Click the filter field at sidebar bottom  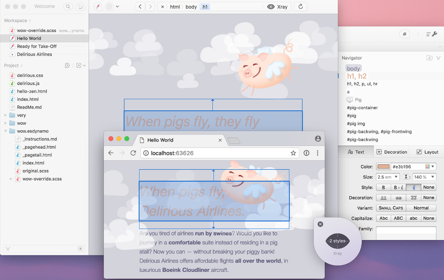(44, 249)
